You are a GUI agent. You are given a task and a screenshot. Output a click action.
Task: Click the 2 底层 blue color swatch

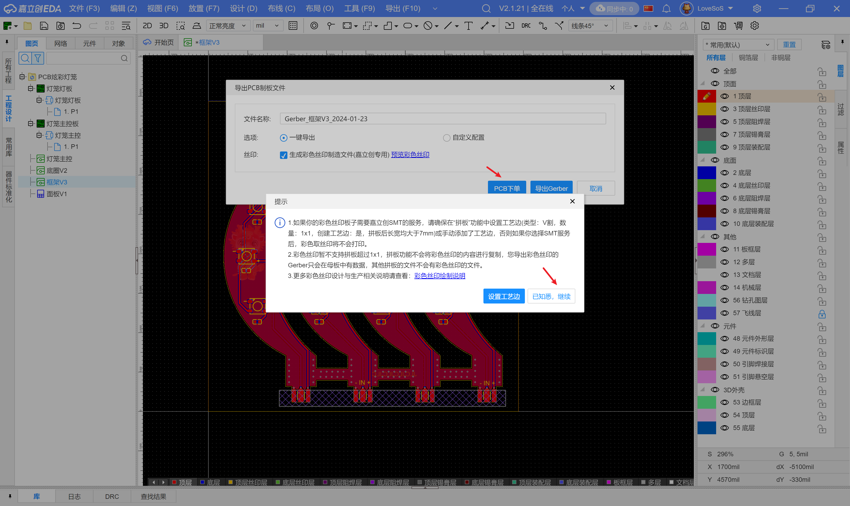coord(707,173)
